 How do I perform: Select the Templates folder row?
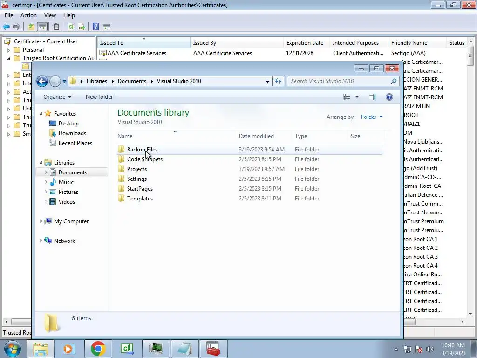[250, 199]
